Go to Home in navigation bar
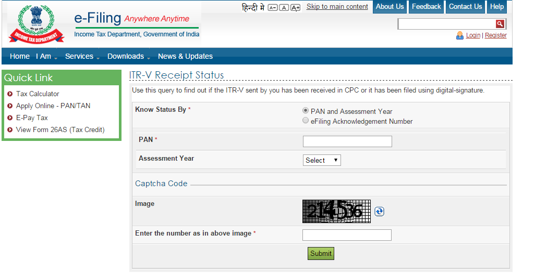 point(20,57)
